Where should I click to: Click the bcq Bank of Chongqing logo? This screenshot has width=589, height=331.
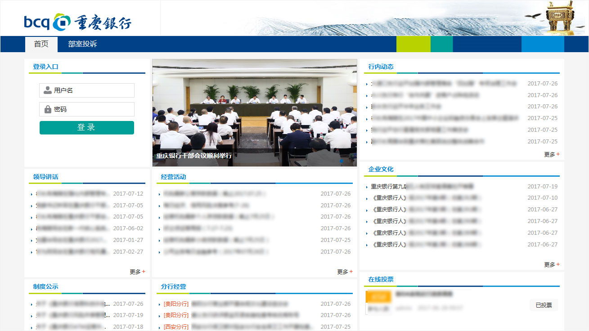click(77, 22)
